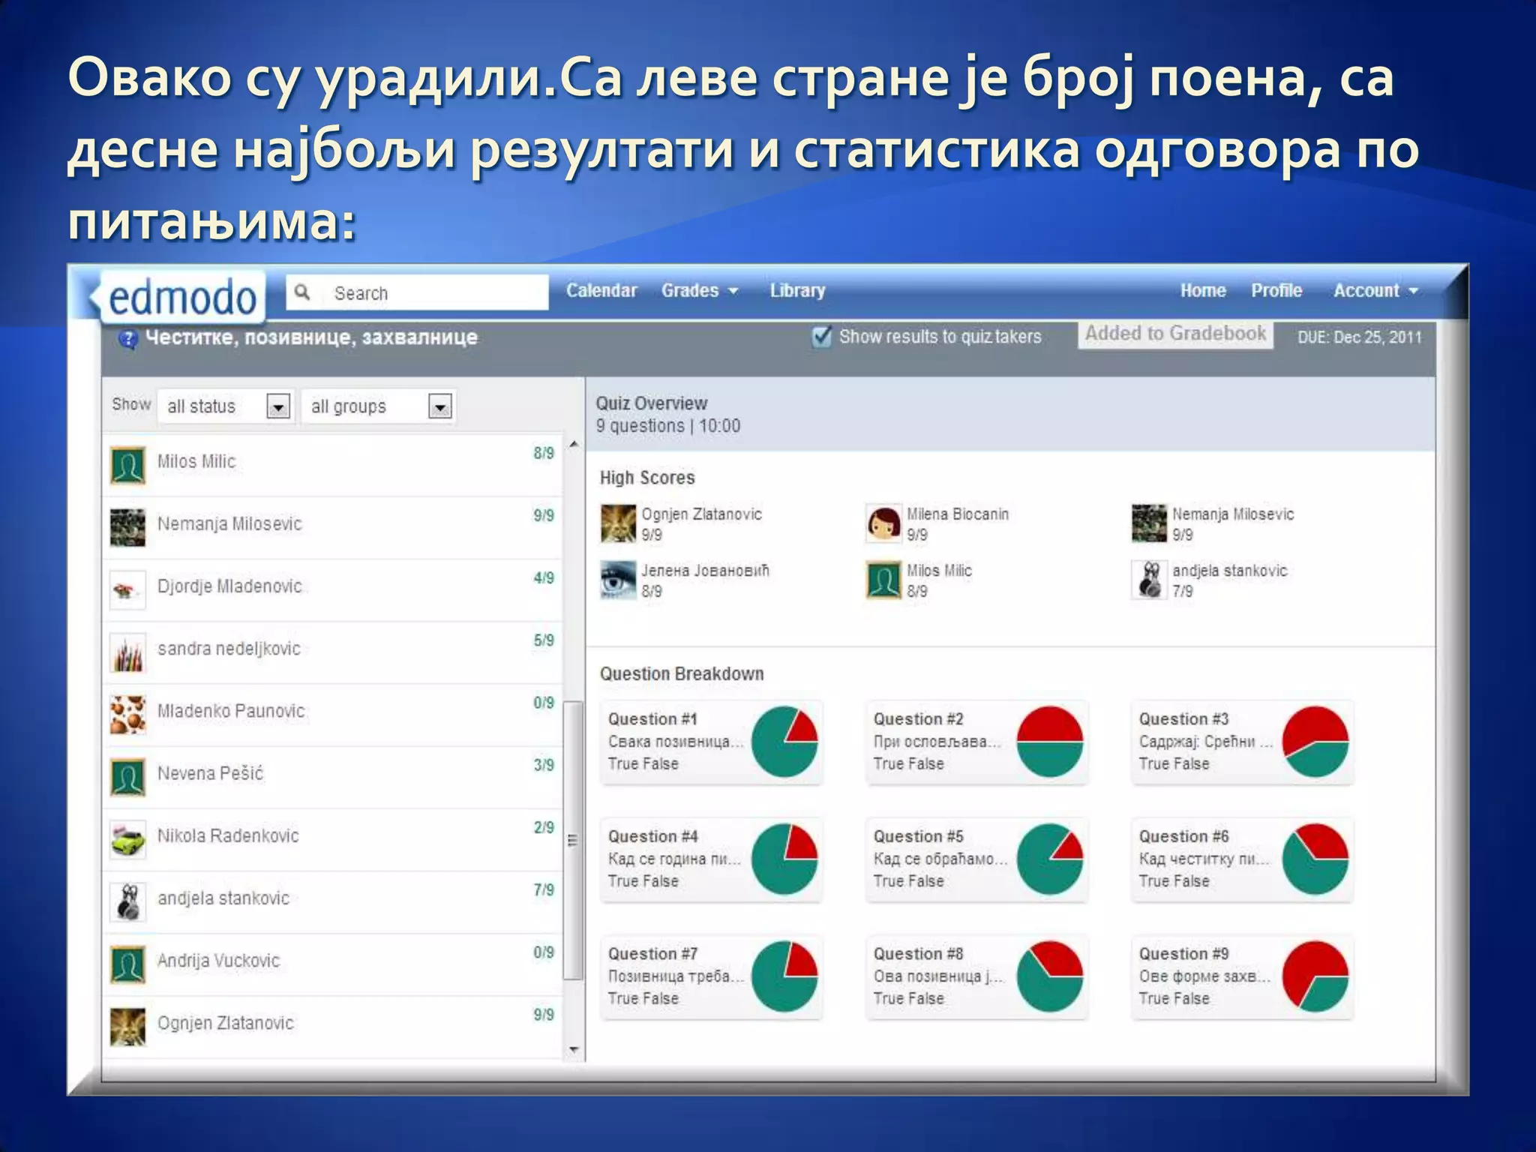Toggle Show results to quiz takers checkbox
The height and width of the screenshot is (1152, 1536).
(x=822, y=336)
